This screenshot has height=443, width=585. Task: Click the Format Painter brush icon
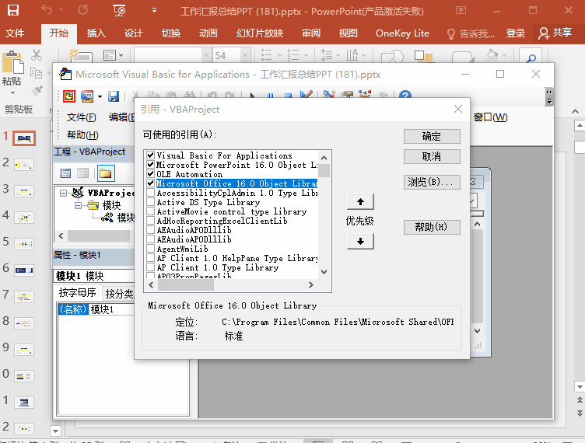tap(37, 90)
